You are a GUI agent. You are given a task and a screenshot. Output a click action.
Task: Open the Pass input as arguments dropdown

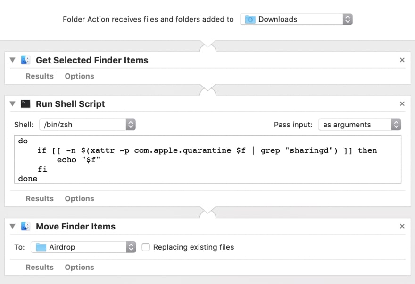click(359, 125)
